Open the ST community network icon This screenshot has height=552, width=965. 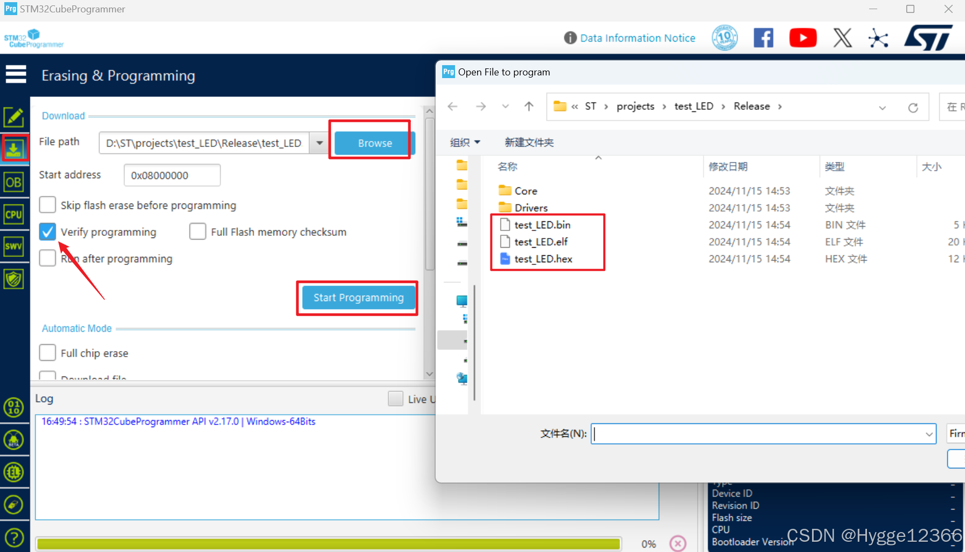(x=878, y=38)
